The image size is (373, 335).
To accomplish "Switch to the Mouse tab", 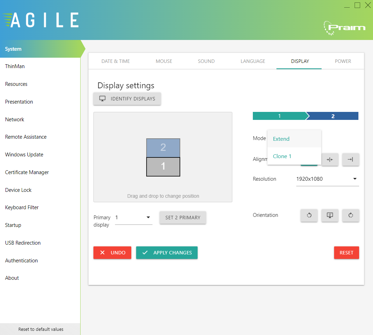I will coord(164,61).
